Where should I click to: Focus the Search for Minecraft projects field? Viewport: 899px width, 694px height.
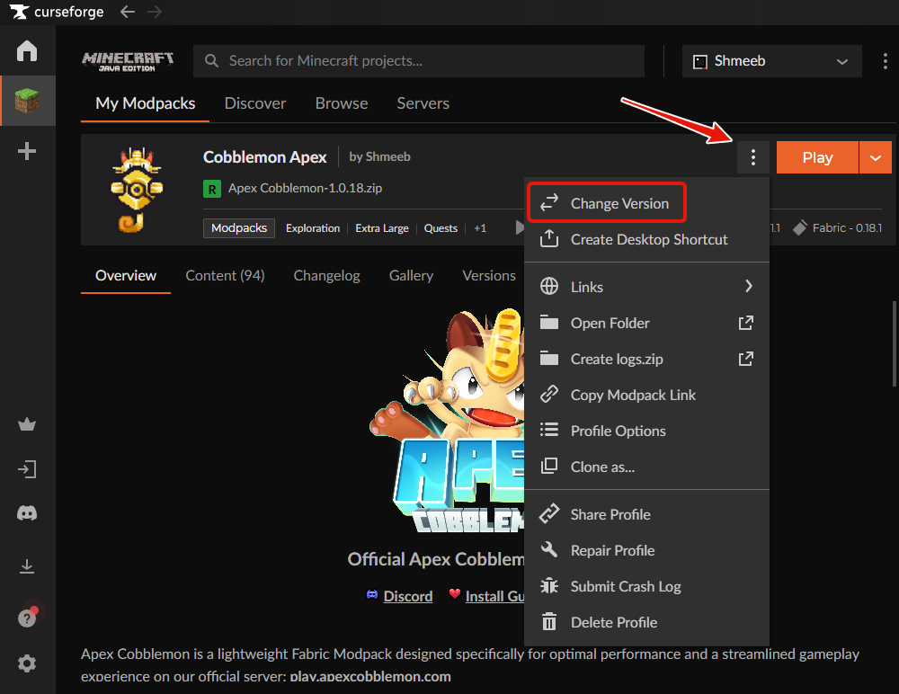pyautogui.click(x=419, y=61)
